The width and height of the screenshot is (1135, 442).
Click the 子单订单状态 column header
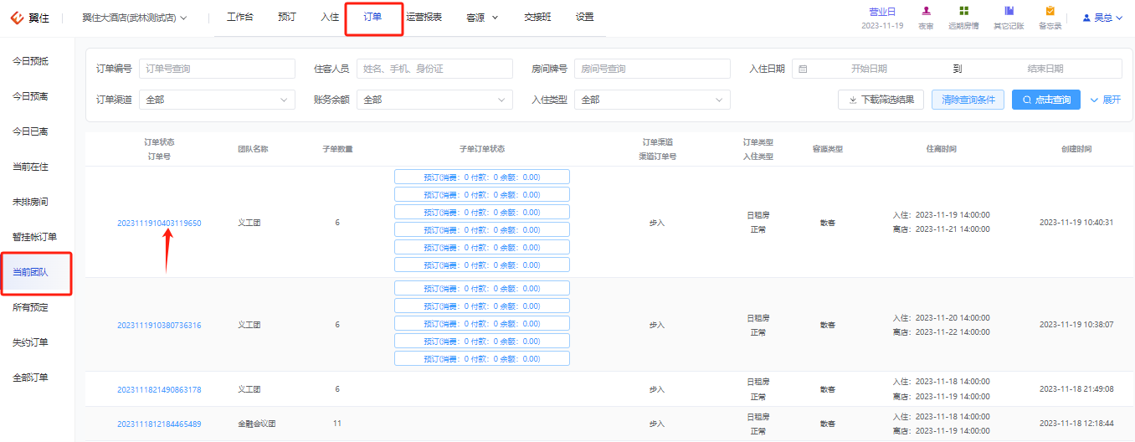(x=482, y=149)
